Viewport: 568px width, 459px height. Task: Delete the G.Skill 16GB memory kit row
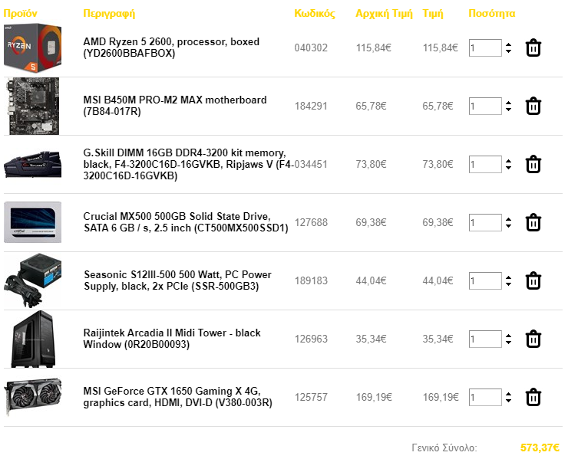[x=533, y=164]
